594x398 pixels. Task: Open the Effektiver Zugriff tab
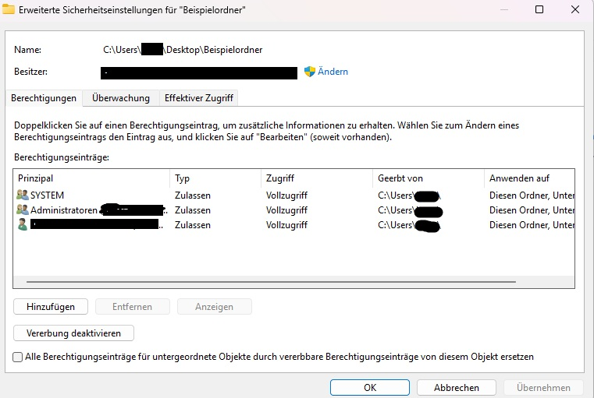(199, 98)
